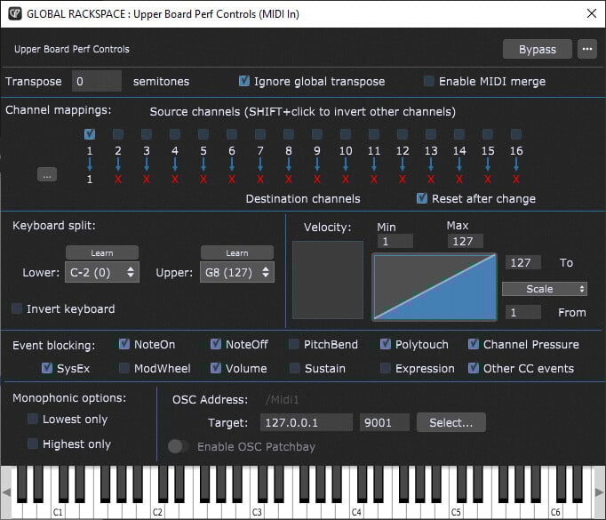This screenshot has width=606, height=520.
Task: Click the red X under channel 16
Action: click(516, 180)
